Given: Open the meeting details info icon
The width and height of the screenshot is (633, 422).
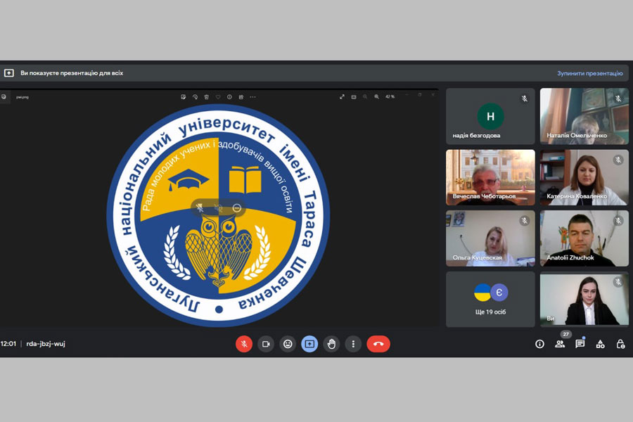Looking at the screenshot, I should [x=539, y=344].
